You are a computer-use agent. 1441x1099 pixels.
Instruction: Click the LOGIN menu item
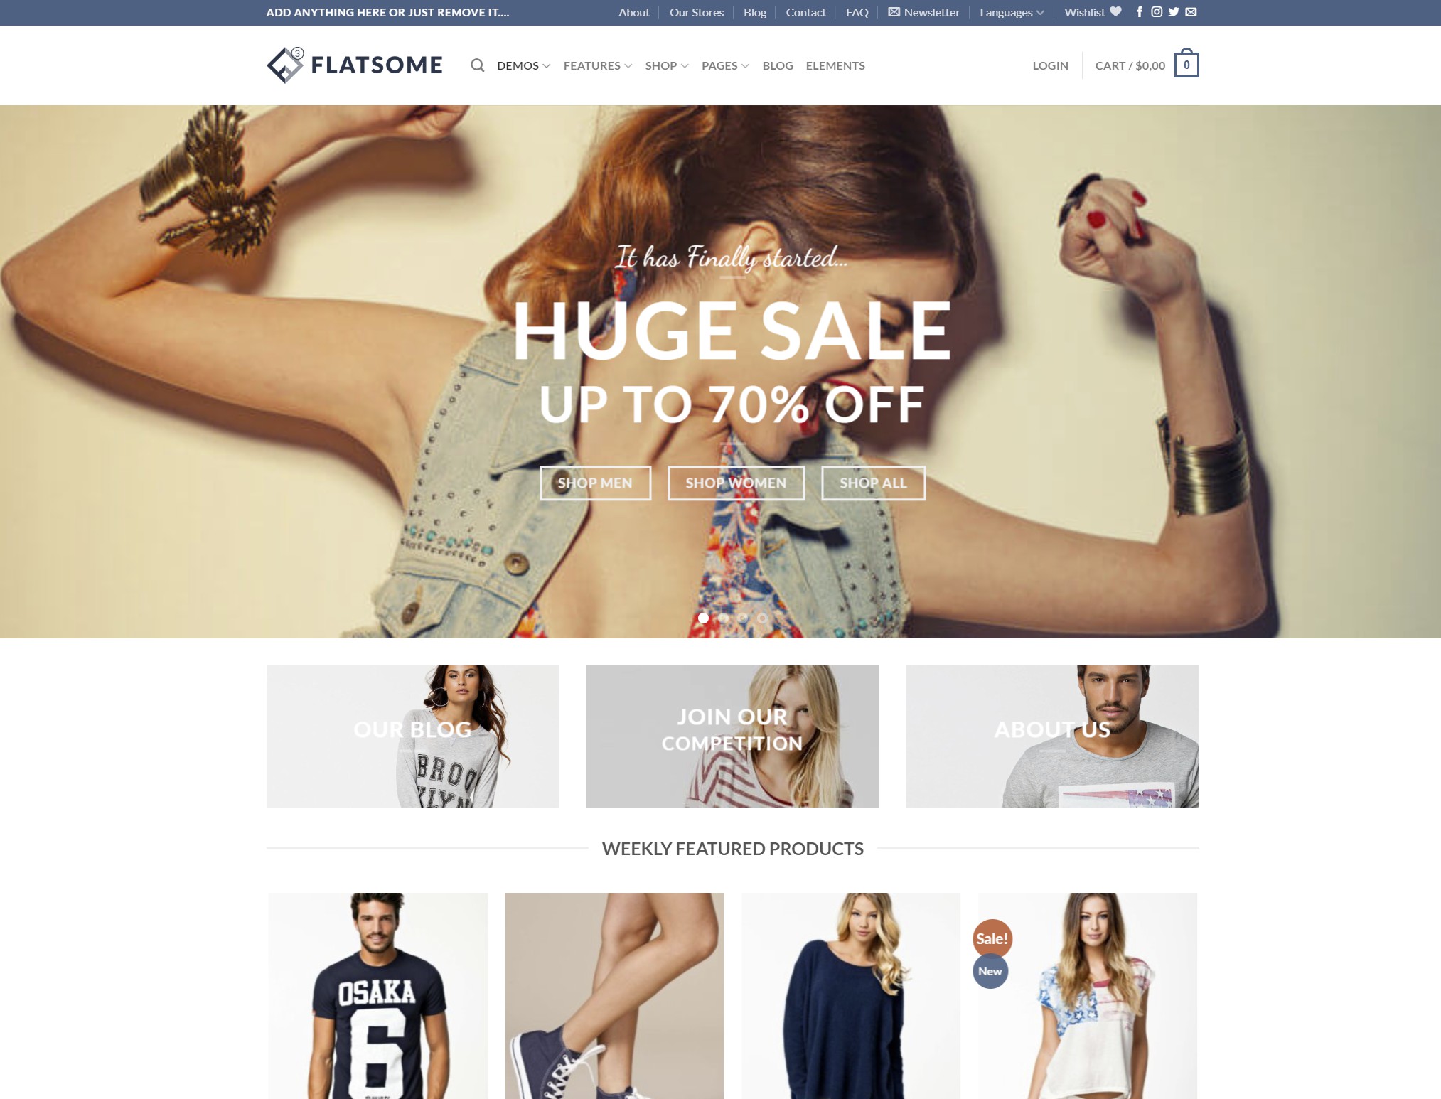(1049, 65)
